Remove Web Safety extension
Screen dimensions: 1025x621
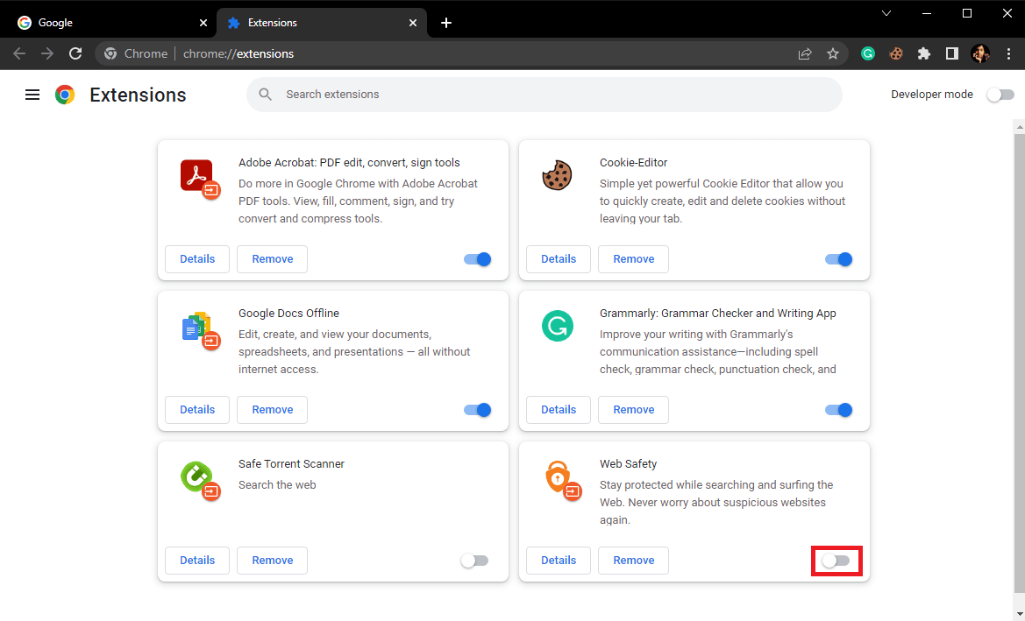tap(633, 561)
